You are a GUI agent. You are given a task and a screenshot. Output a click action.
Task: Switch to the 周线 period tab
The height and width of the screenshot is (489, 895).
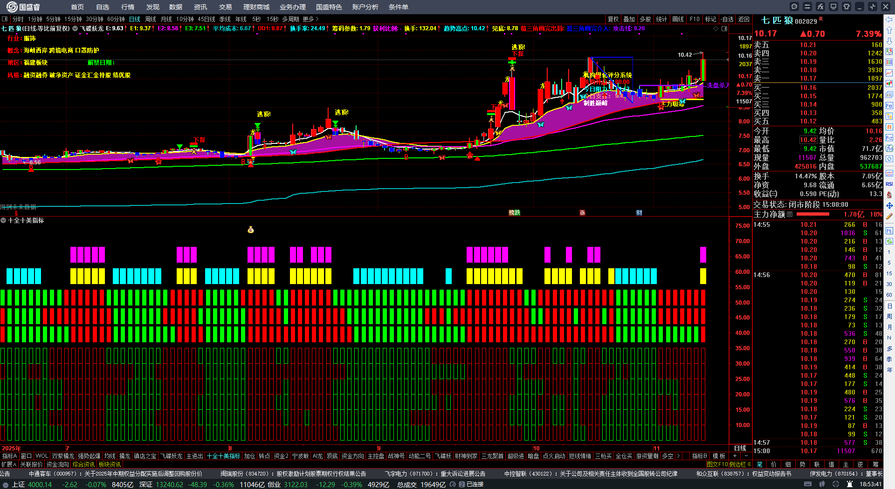pyautogui.click(x=151, y=19)
